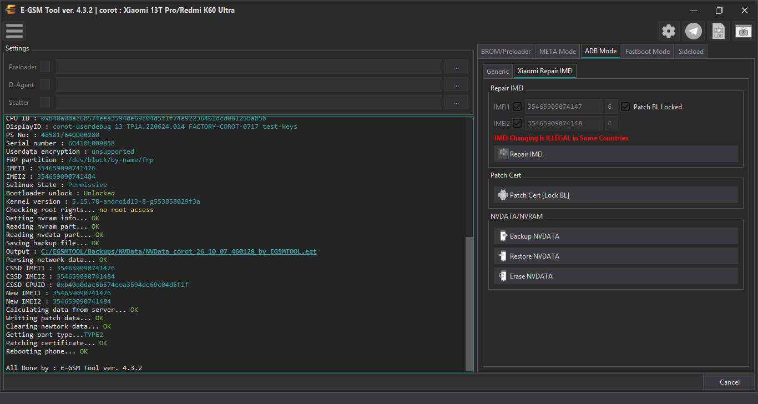The image size is (758, 404).
Task: Click the IMEI1 check digit field
Action: 611,107
